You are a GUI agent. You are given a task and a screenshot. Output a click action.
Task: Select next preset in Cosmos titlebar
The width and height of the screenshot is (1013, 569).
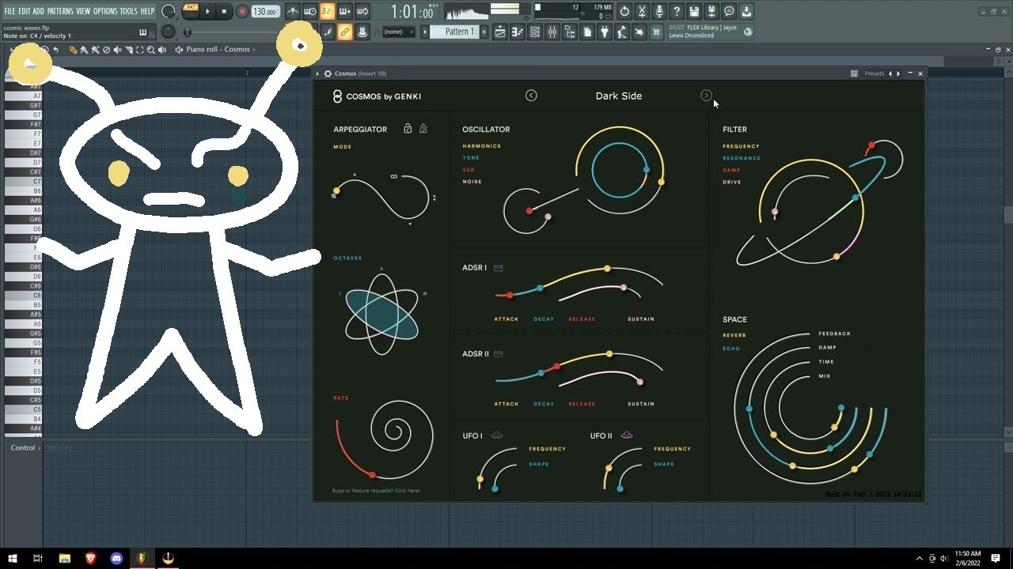[898, 73]
